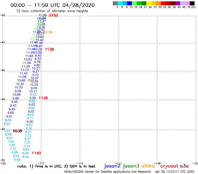Click the orange swatch above the 30 label
Screen dimensions: 198x174
(158, 3)
